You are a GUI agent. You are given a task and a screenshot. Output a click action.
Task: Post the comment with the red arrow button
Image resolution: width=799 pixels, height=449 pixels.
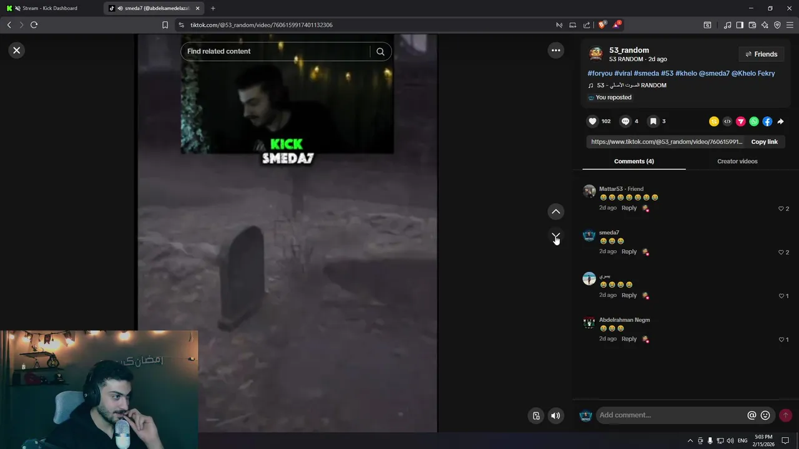785,415
